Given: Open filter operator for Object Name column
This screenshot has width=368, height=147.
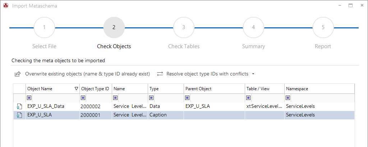Looking at the screenshot, I should (x=29, y=98).
